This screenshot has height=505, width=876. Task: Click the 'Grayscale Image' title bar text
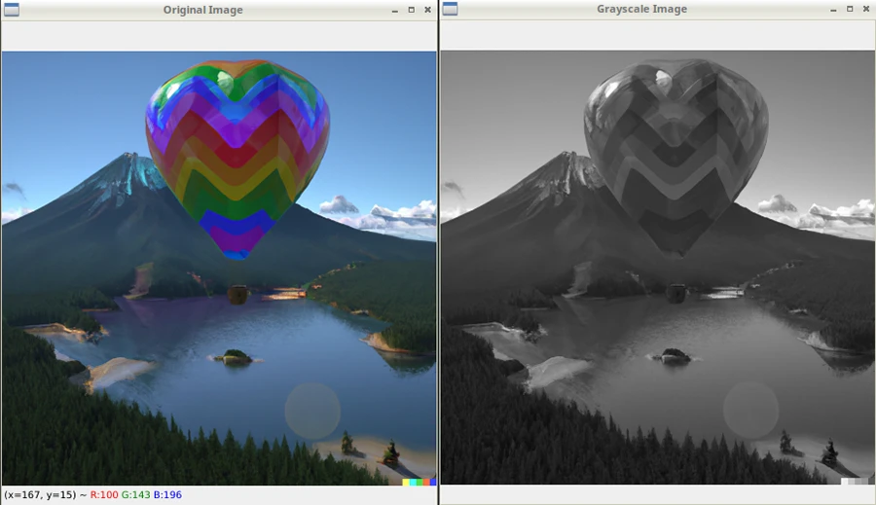642,9
